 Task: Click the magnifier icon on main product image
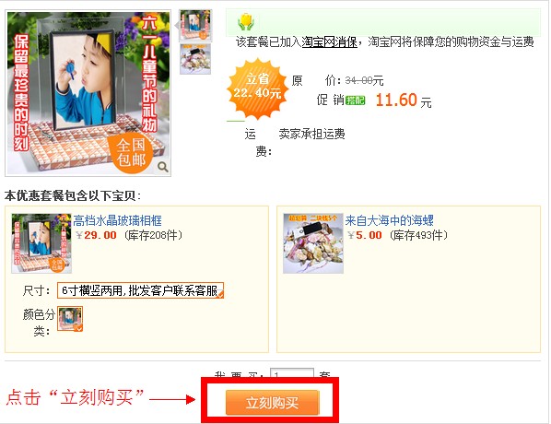pos(163,167)
